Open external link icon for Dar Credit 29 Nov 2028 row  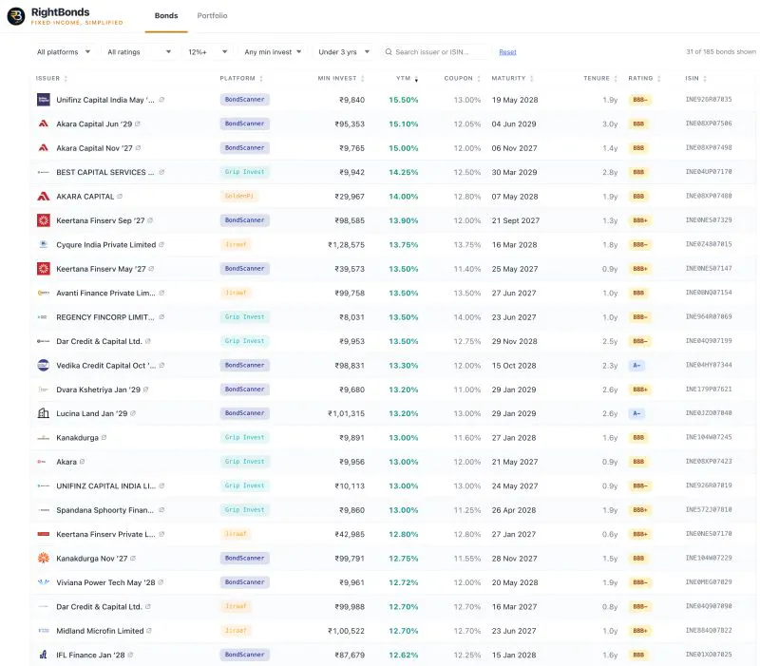click(148, 341)
